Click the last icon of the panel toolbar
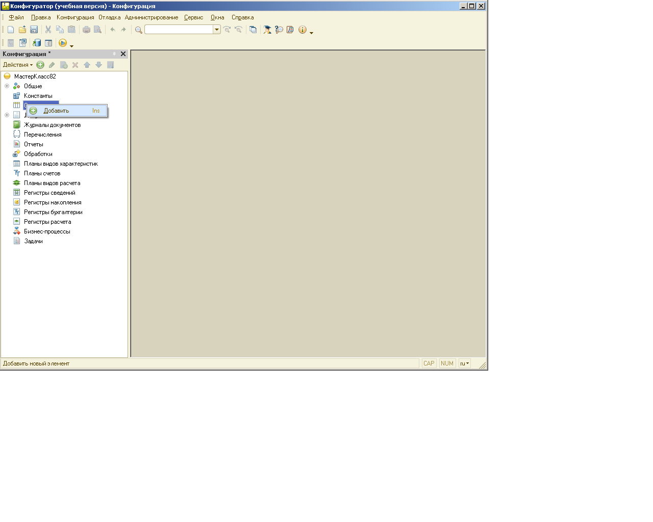This screenshot has height=522, width=653. click(111, 65)
